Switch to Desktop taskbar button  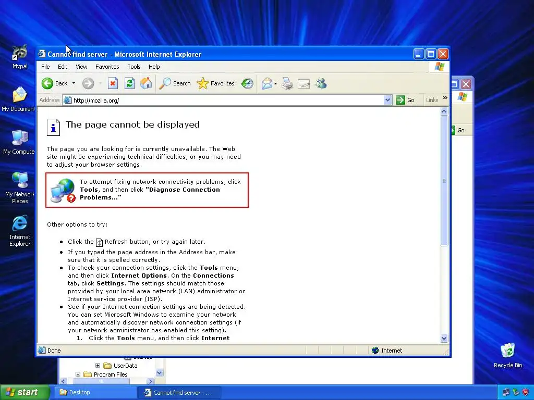point(96,392)
